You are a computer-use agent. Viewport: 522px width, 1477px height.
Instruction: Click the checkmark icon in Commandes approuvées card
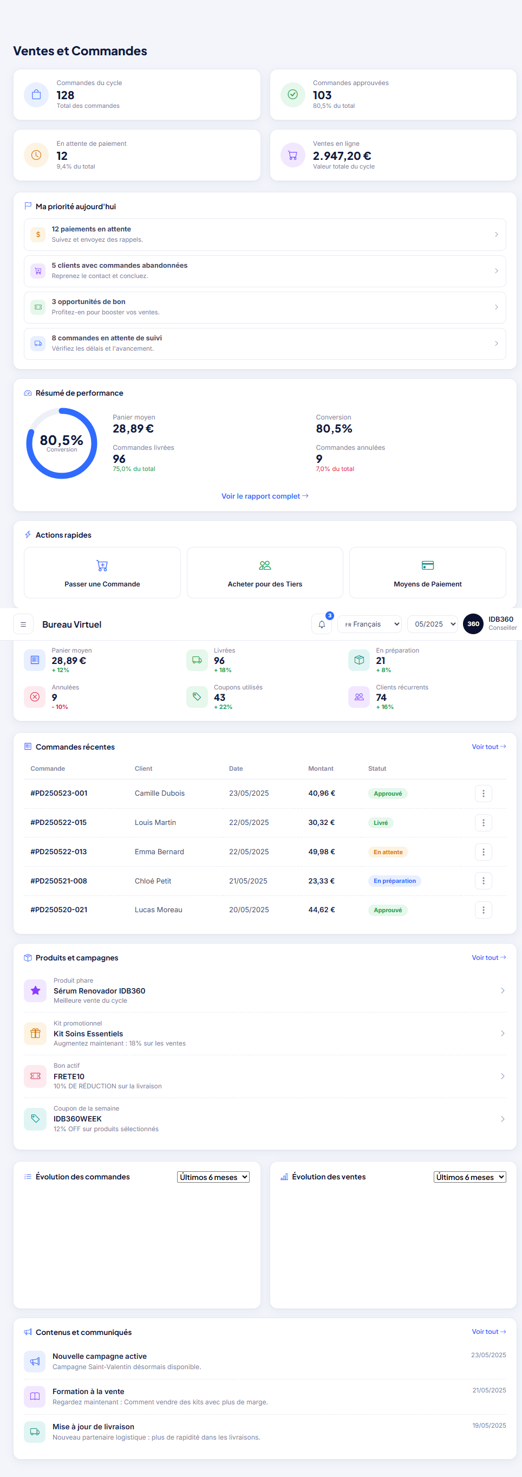(x=292, y=95)
